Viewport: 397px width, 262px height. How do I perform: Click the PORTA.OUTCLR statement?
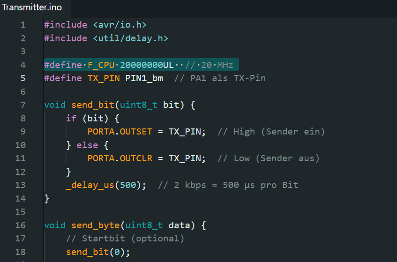point(120,158)
